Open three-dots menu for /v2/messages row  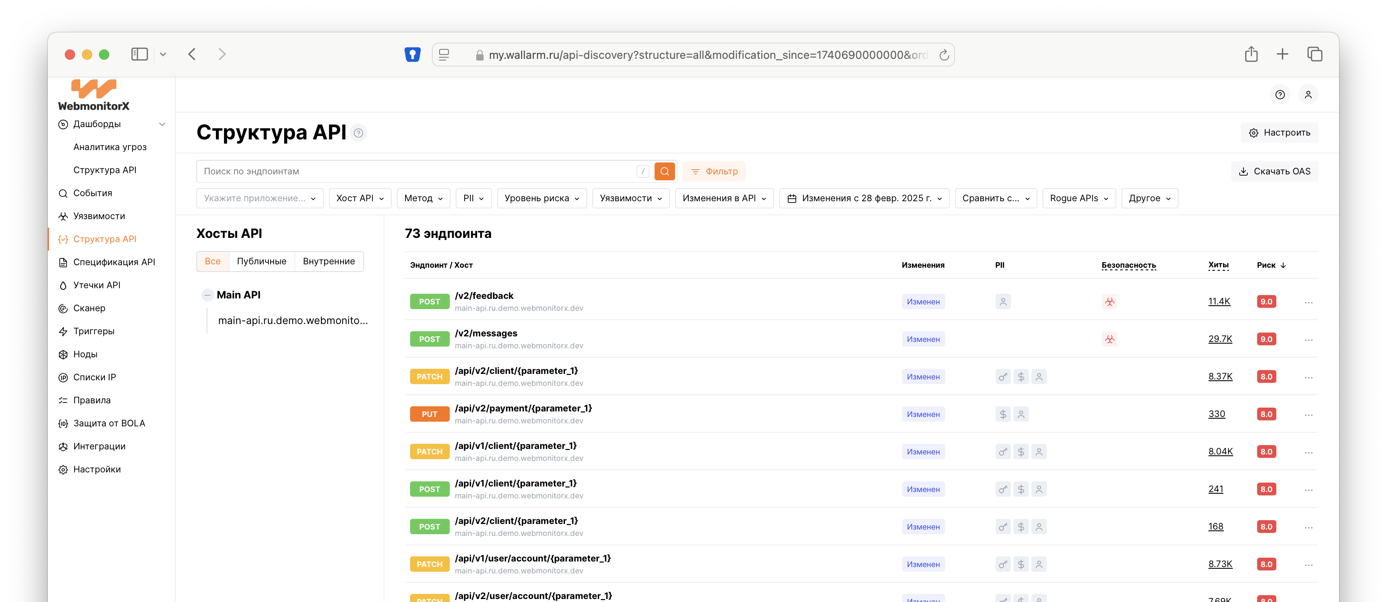[x=1308, y=340]
